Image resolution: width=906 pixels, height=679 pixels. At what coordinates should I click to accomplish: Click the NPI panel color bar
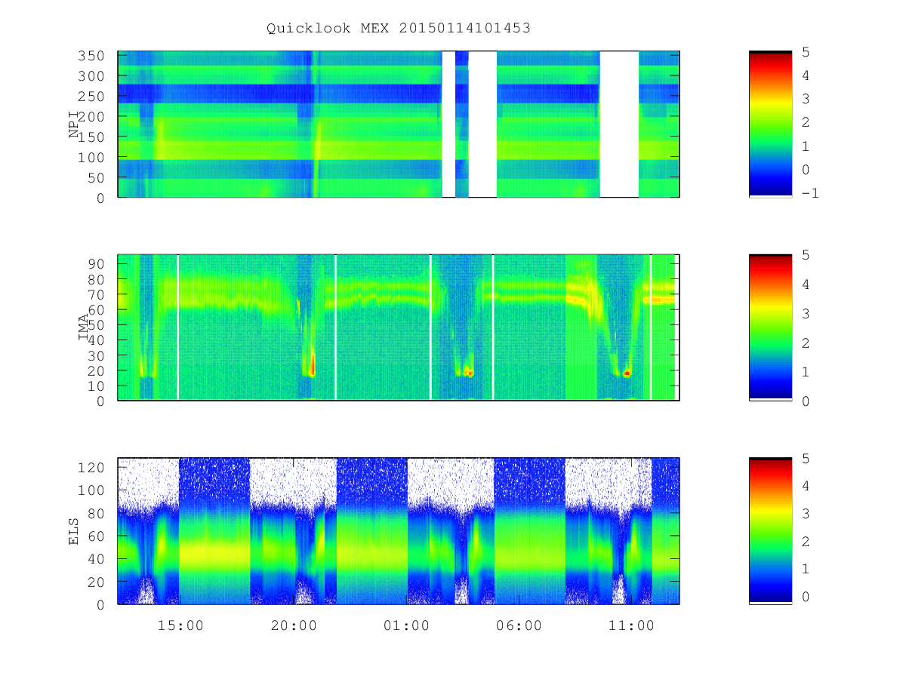coord(770,124)
